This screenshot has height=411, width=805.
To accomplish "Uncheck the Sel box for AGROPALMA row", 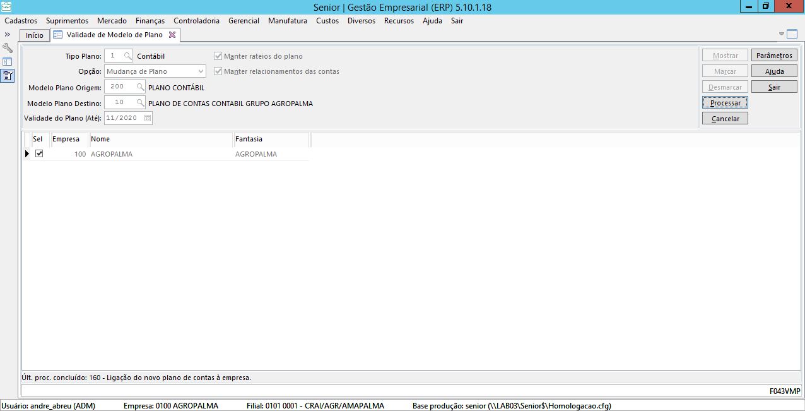I will click(39, 153).
